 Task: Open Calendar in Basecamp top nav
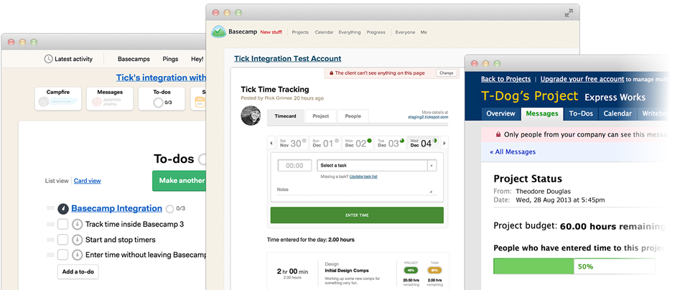pyautogui.click(x=324, y=32)
